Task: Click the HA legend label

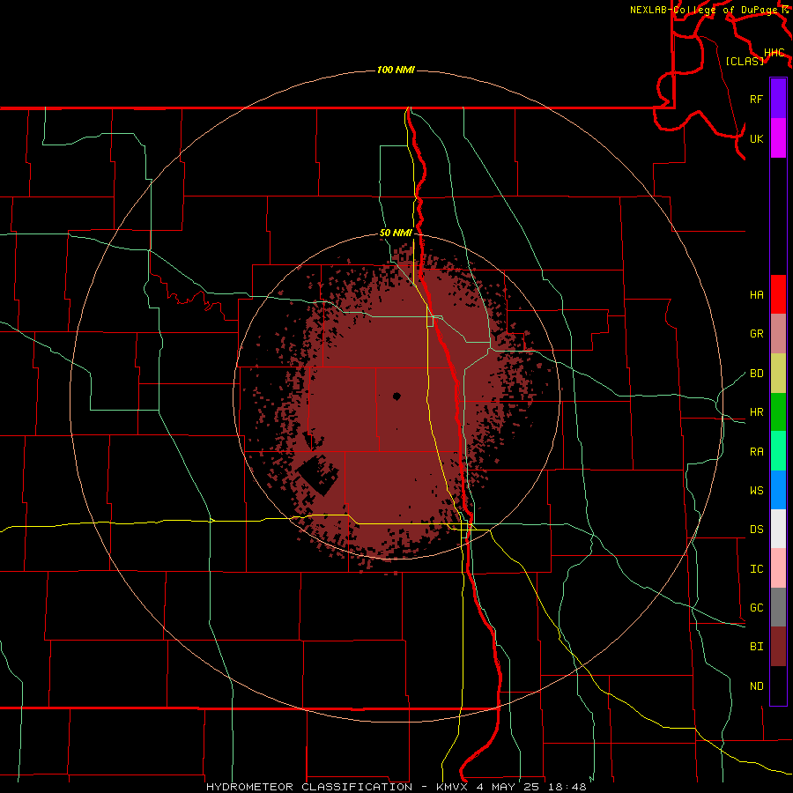Action: (x=756, y=295)
